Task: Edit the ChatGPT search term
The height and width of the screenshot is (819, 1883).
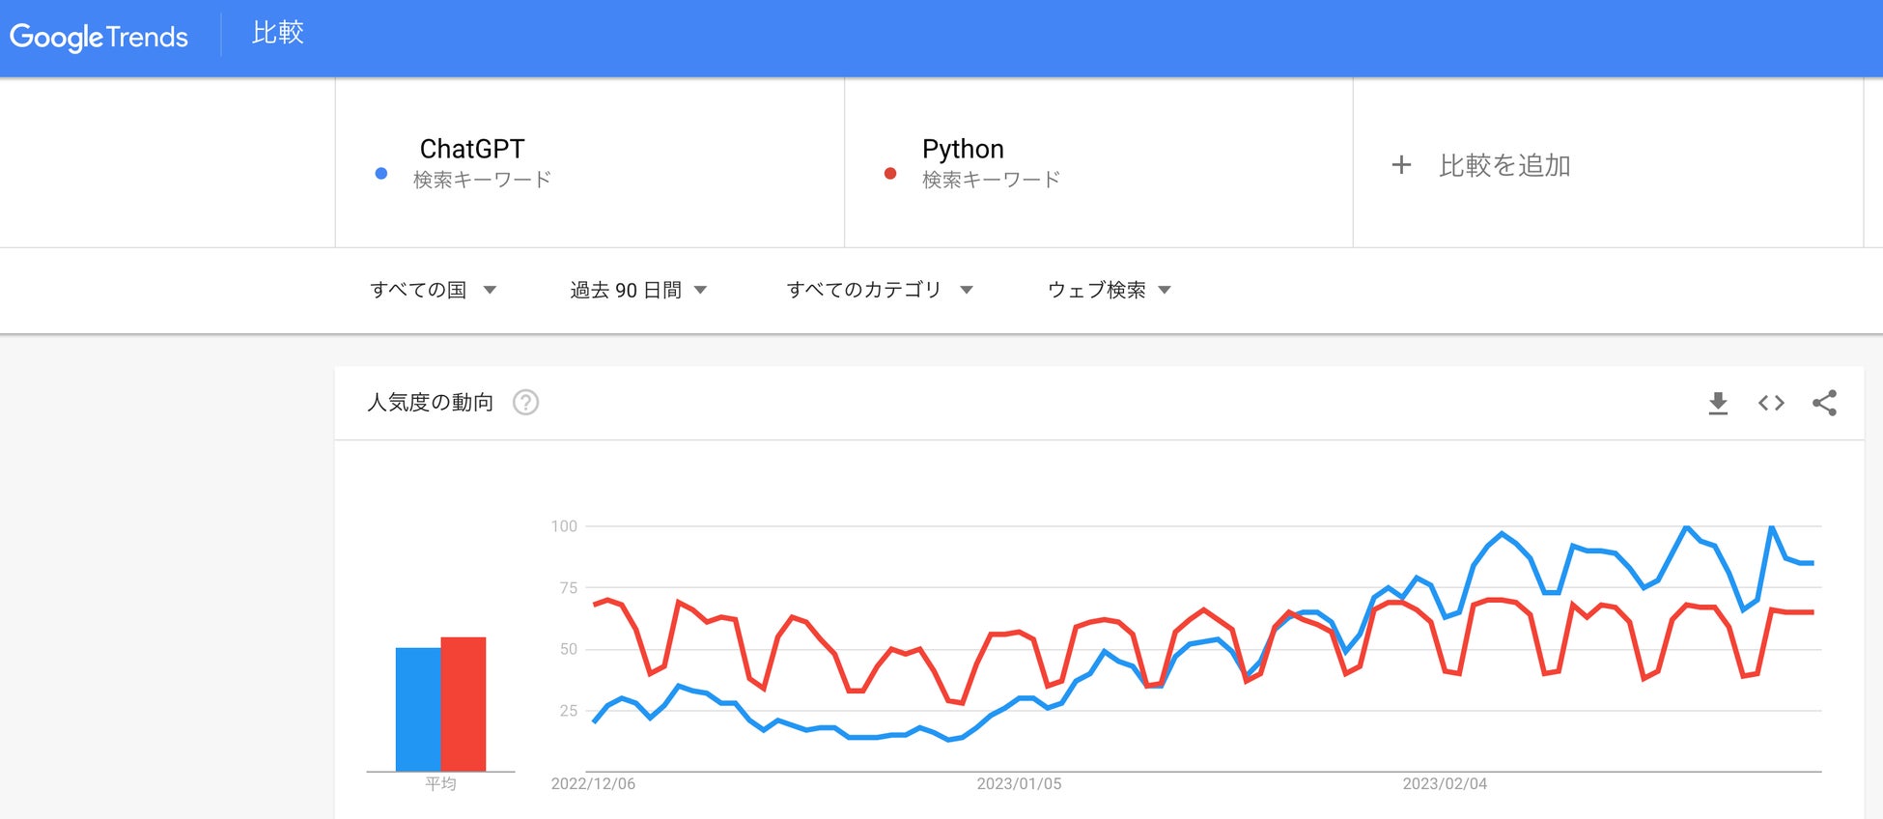Action: pyautogui.click(x=472, y=149)
